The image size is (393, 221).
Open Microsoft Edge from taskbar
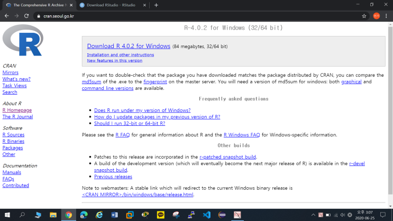[84, 215]
